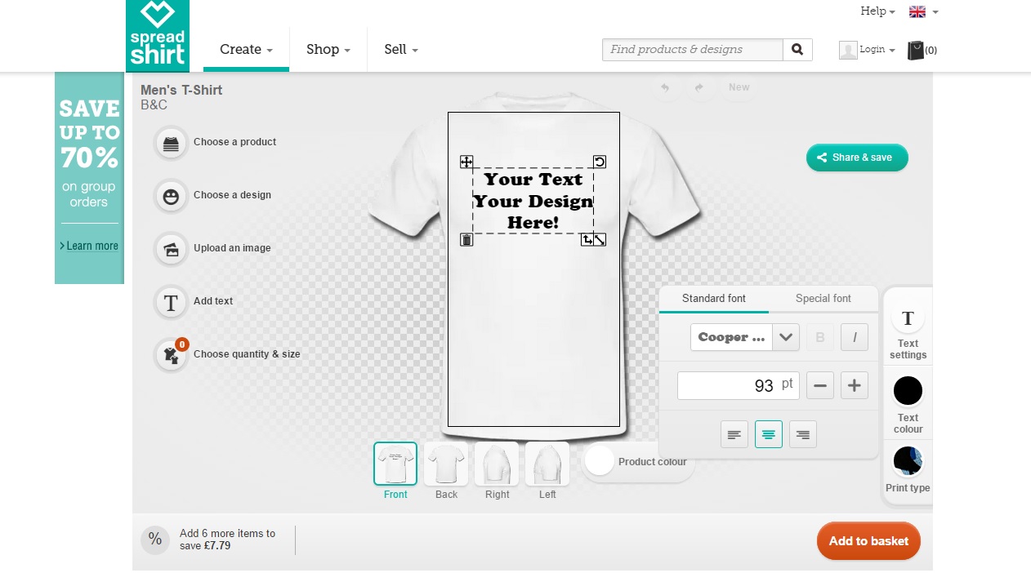Click the rotate handle on the text box

point(600,162)
